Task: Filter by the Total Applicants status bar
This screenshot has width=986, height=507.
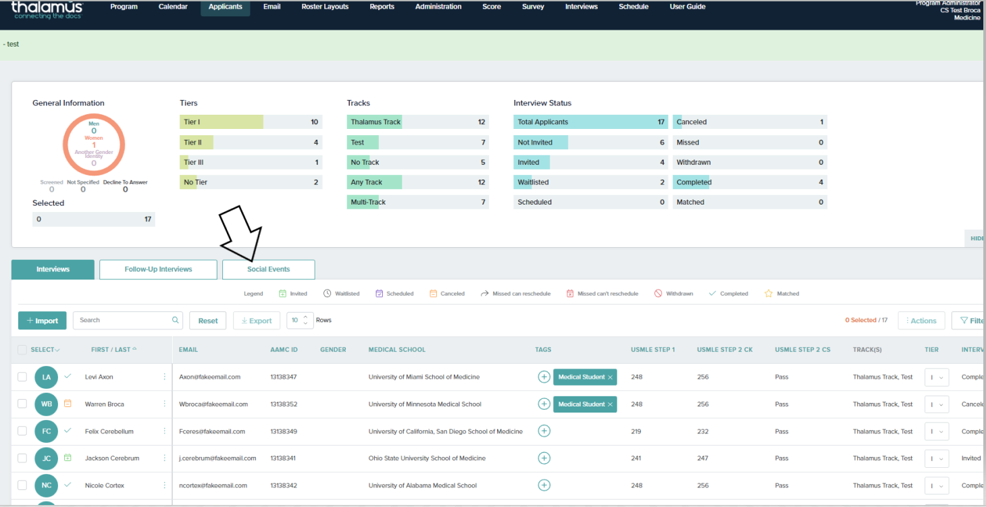Action: (591, 122)
